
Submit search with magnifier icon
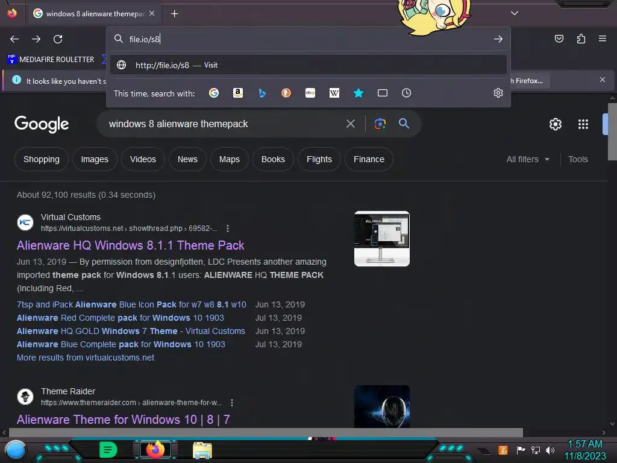pyautogui.click(x=404, y=124)
